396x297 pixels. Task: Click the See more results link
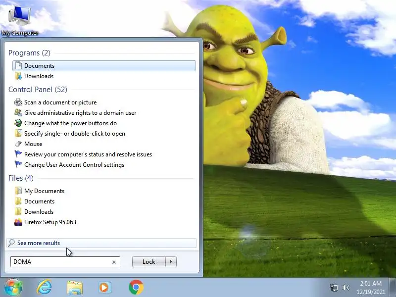coord(39,243)
